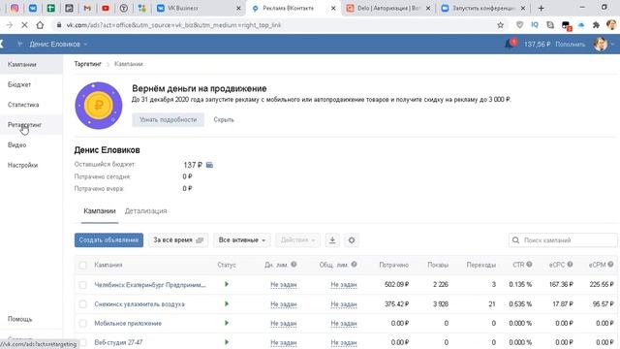The height and width of the screenshot is (349, 620).
Task: Expand the Действия dropdown
Action: coord(297,239)
